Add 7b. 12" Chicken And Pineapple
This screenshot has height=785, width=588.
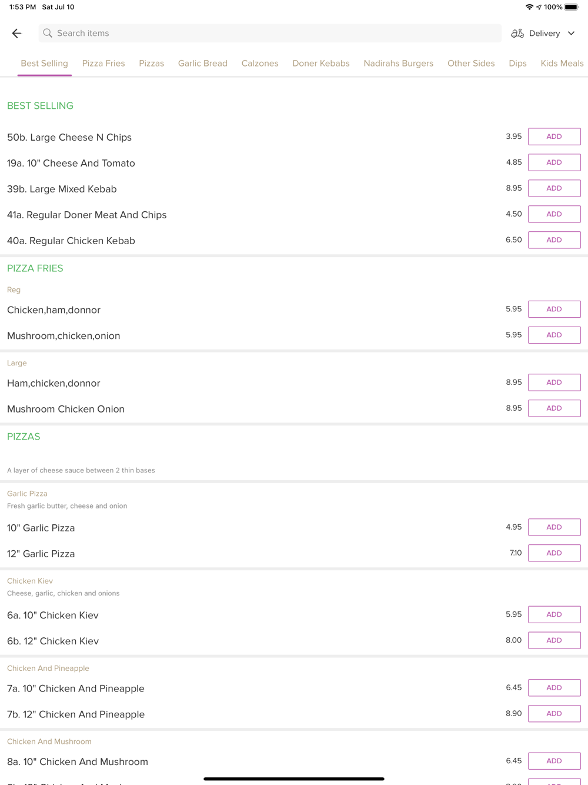(554, 713)
